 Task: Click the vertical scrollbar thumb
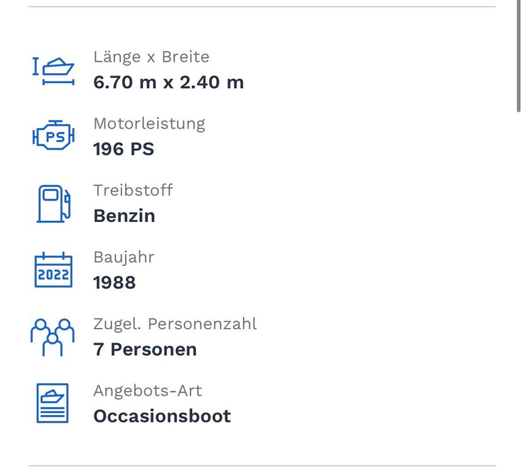pyautogui.click(x=518, y=56)
